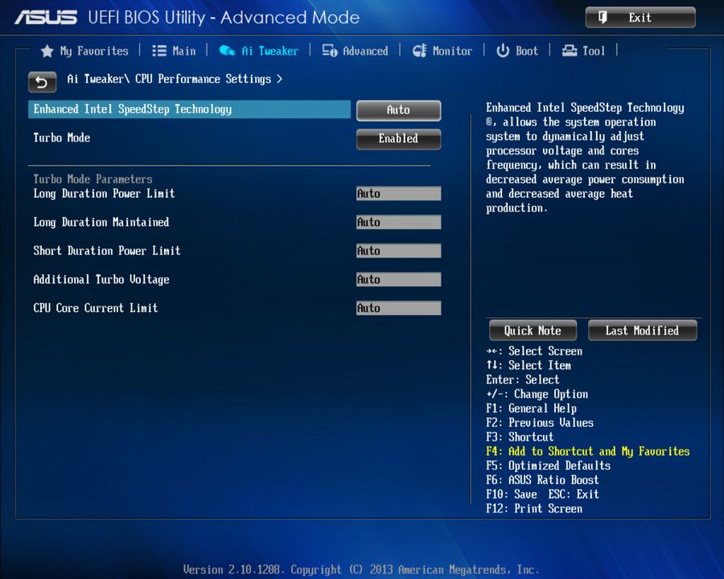724x579 pixels.
Task: Switch Enhanced Intel SpeedStep Technology setting
Action: click(x=398, y=110)
